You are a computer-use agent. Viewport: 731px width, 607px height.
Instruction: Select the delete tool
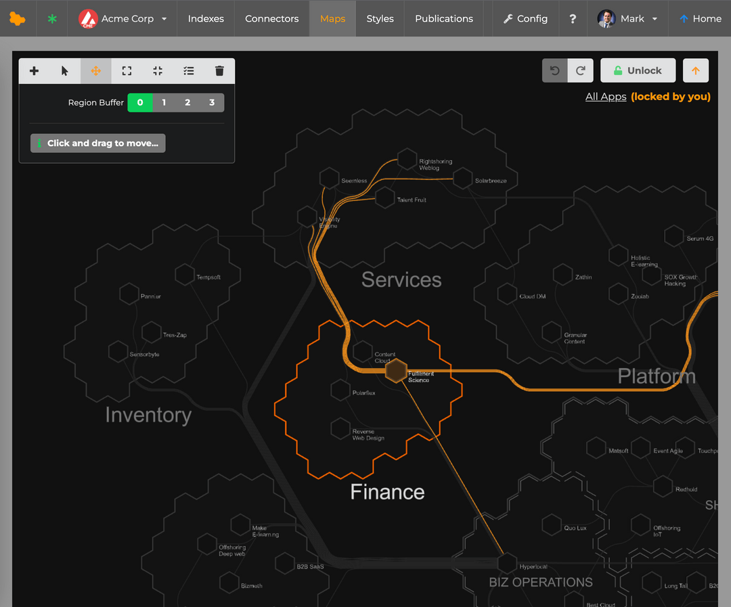click(x=219, y=70)
